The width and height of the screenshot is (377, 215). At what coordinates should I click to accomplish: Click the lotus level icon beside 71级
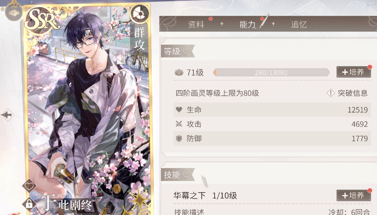(x=179, y=72)
